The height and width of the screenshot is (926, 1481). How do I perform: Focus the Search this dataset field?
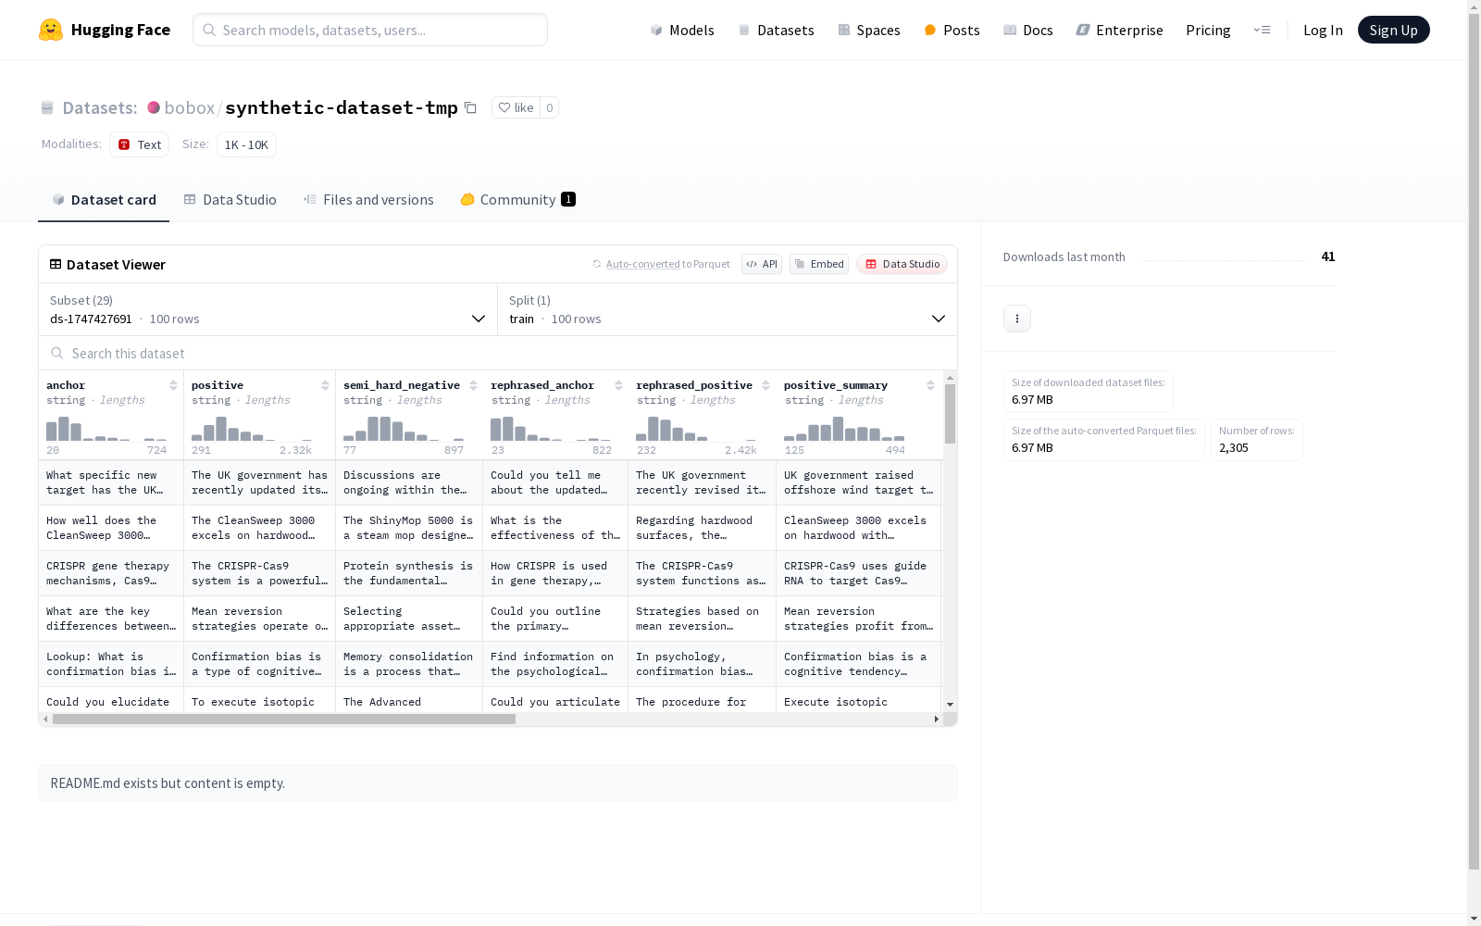(498, 353)
